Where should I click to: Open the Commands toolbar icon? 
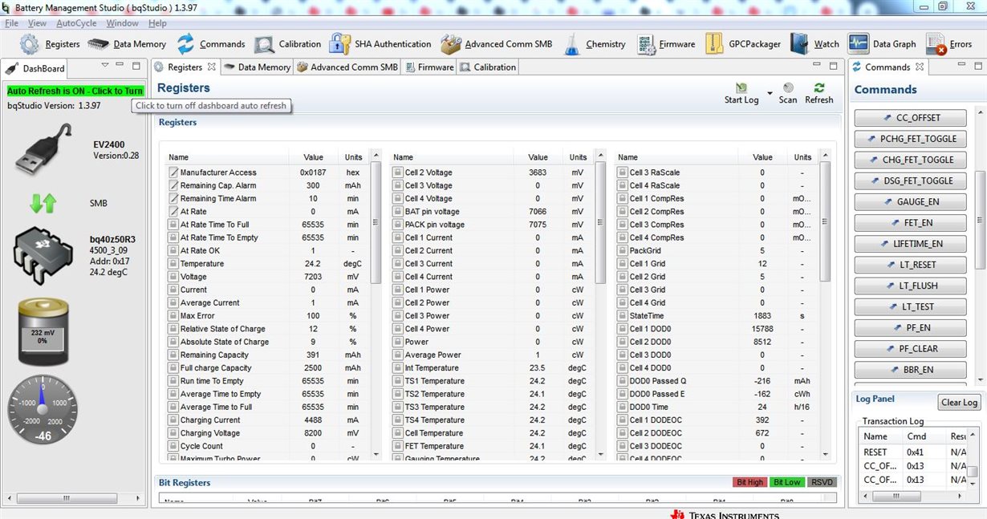point(185,44)
